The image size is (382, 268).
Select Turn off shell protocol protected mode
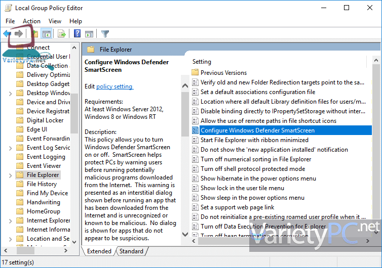pos(253,169)
